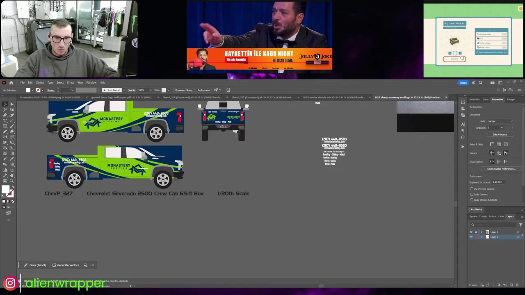Viewport: 525px width, 295px height.
Task: Open the Search magnifier in title bar
Action: click(481, 82)
